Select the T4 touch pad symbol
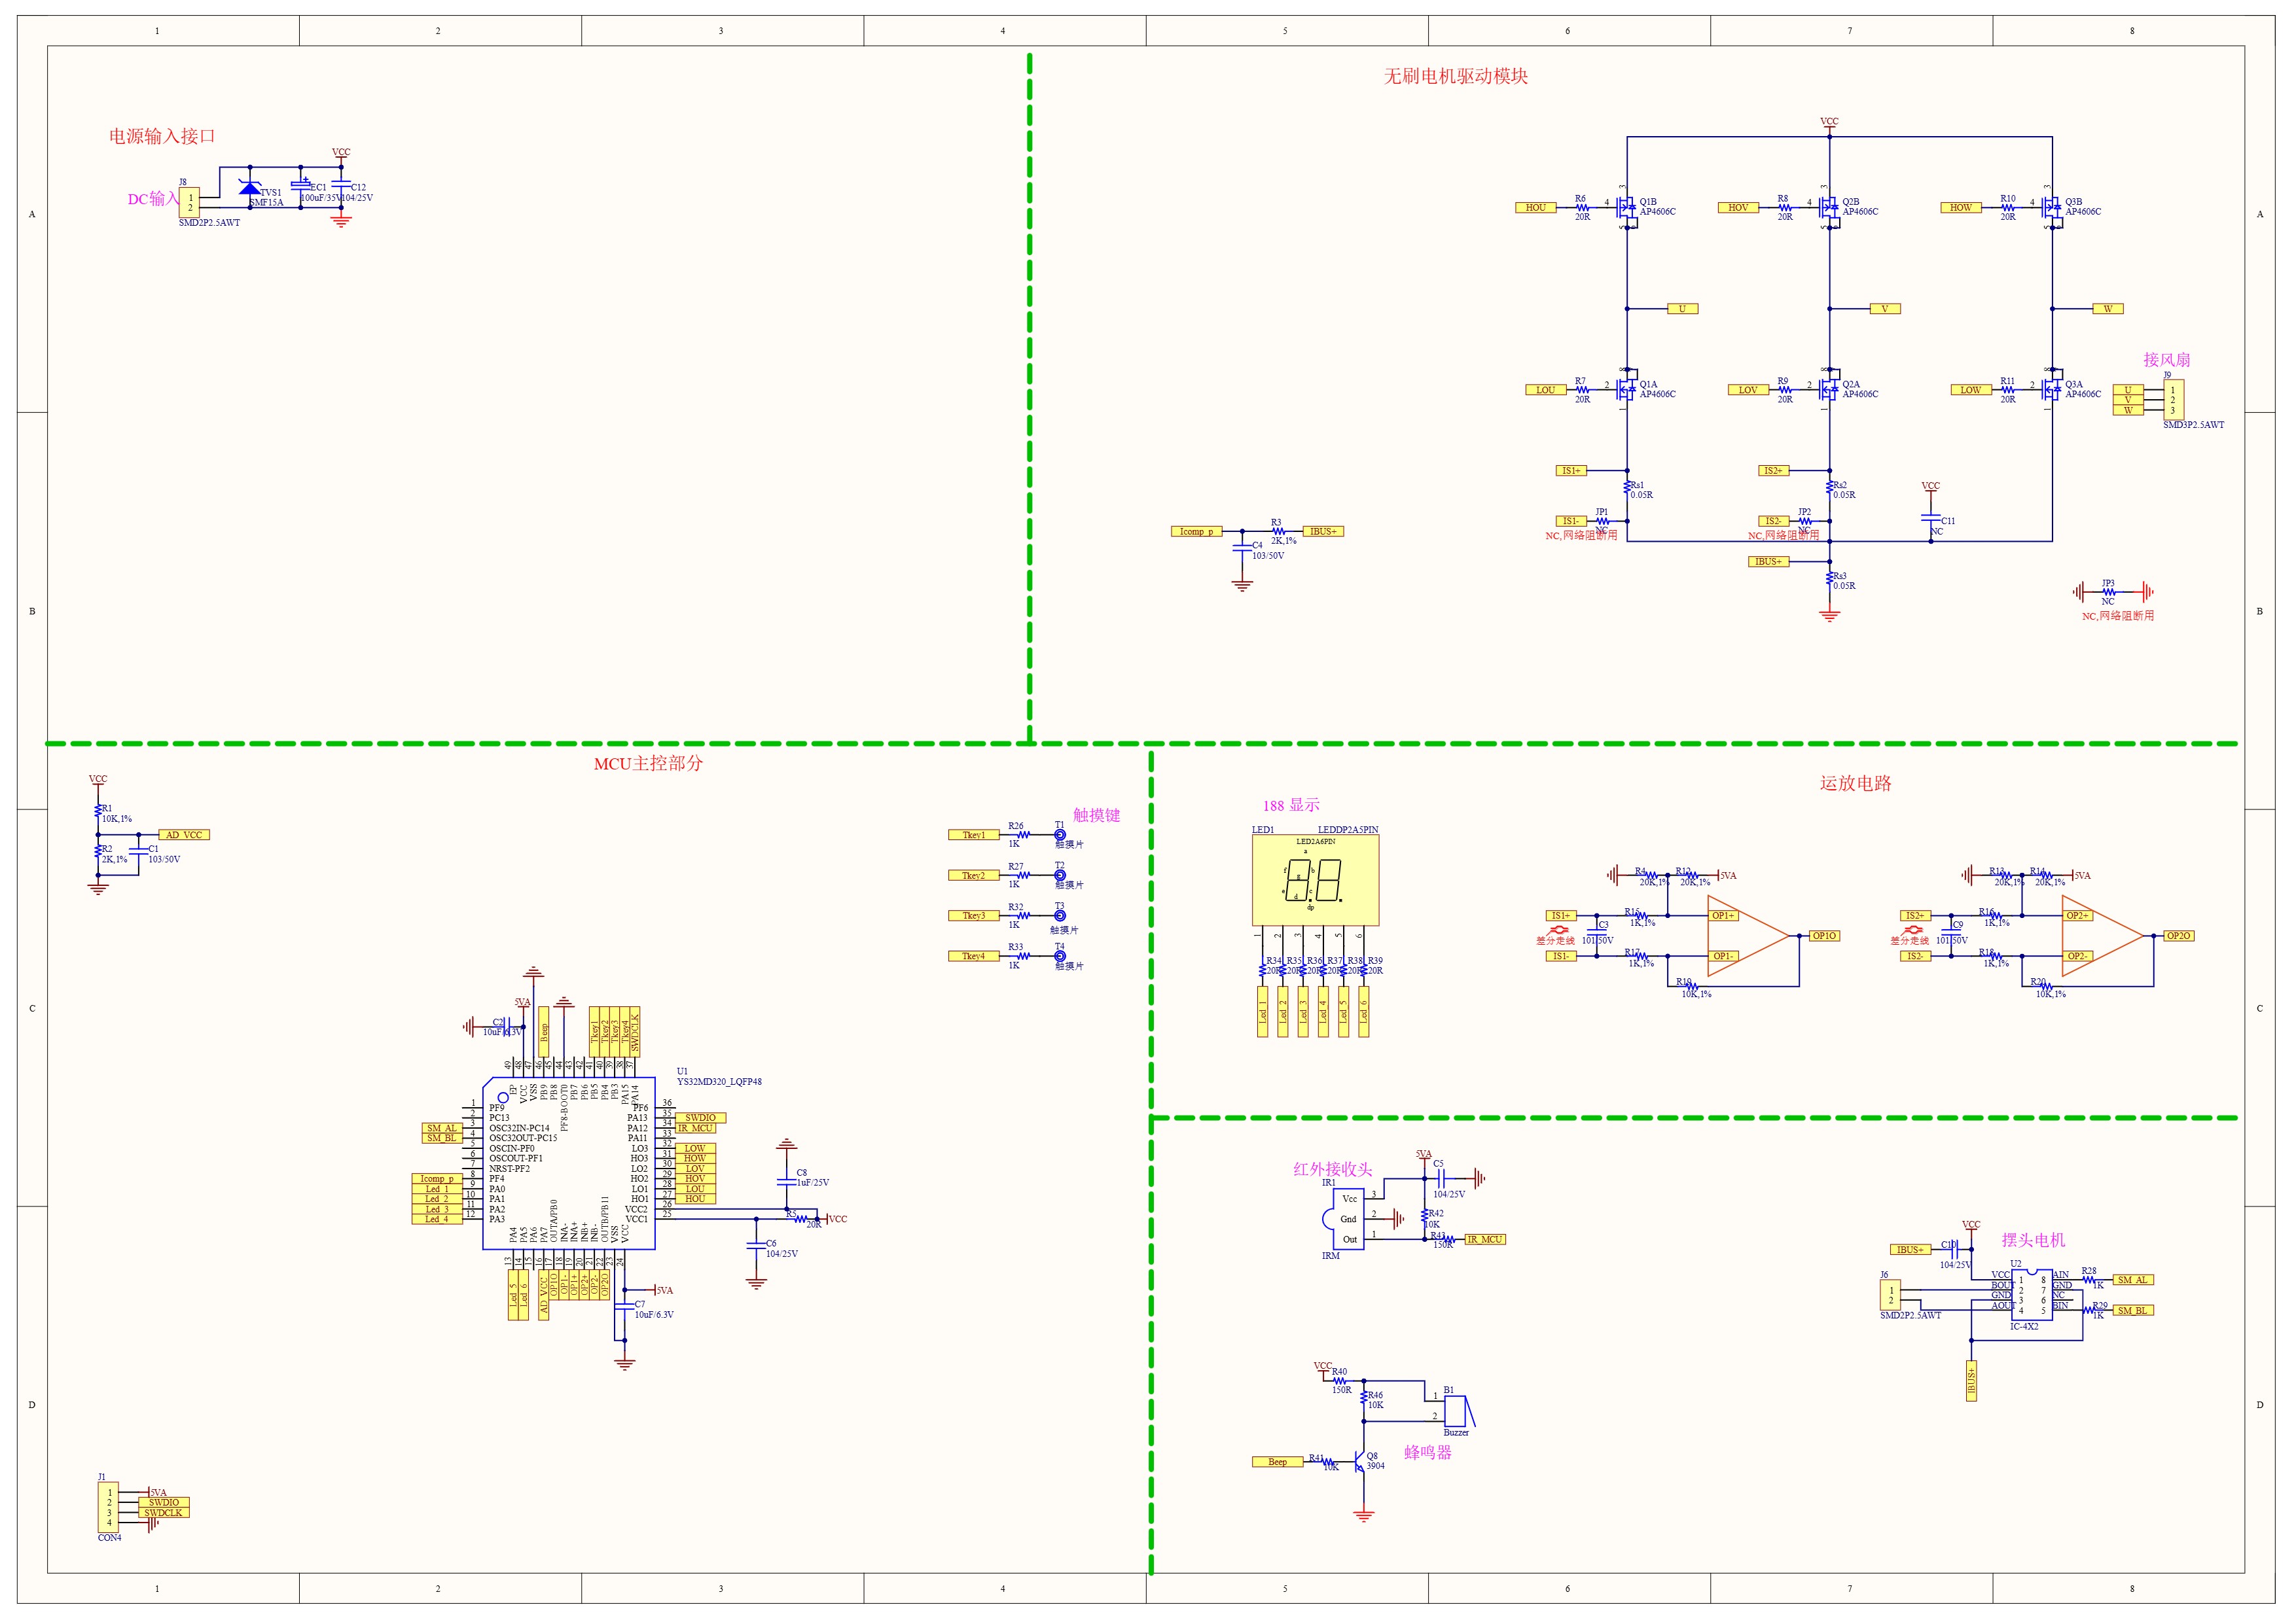2296x1622 pixels. pos(1060,957)
